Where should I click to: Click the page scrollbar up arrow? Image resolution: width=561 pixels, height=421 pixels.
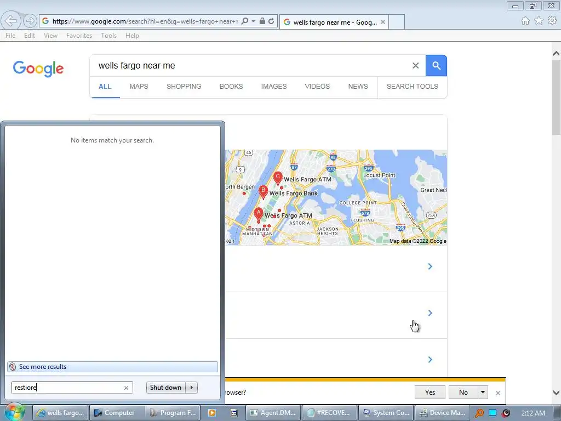[556, 54]
